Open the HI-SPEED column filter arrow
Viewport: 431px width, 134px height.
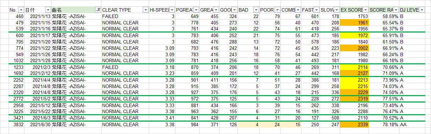click(x=172, y=10)
